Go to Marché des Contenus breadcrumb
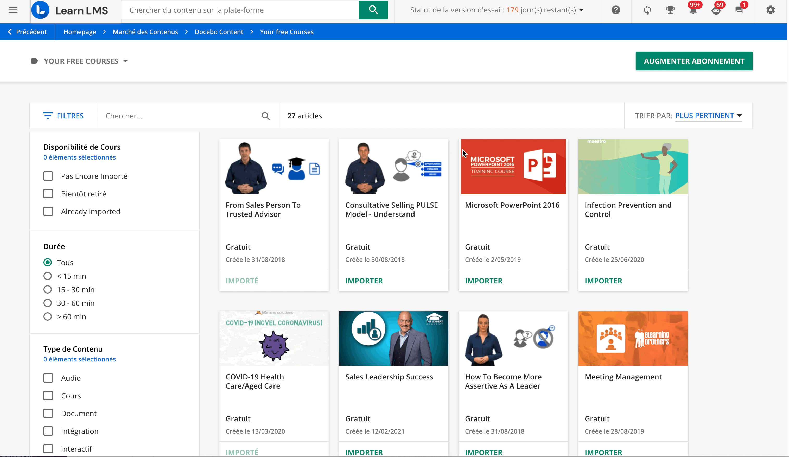The width and height of the screenshot is (789, 457). (x=145, y=32)
